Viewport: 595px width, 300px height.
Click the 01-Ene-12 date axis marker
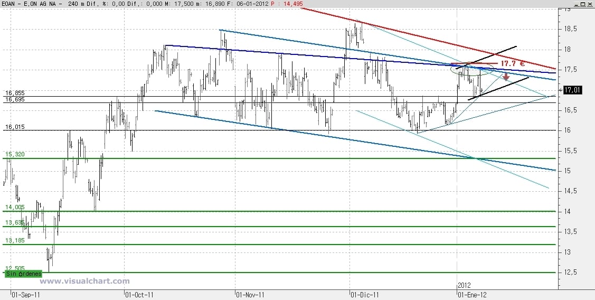(x=472, y=295)
